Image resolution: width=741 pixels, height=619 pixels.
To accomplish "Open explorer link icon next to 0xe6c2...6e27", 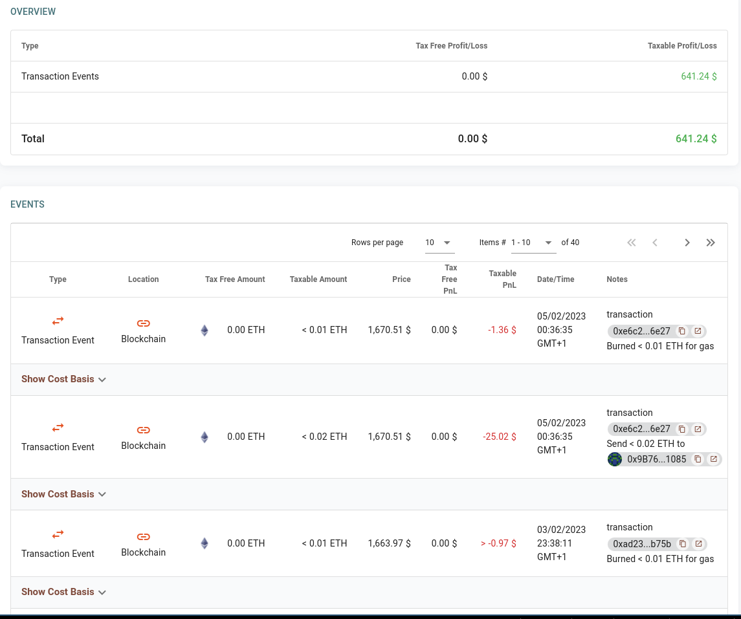I will coord(698,331).
